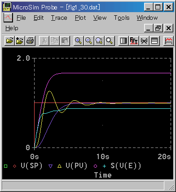Select the V(SP) trace label
Screen dimensions: 176x192
tap(31, 166)
